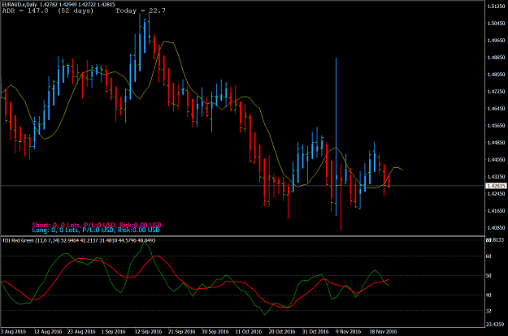Click the 1.48050 price axis label

(496, 75)
